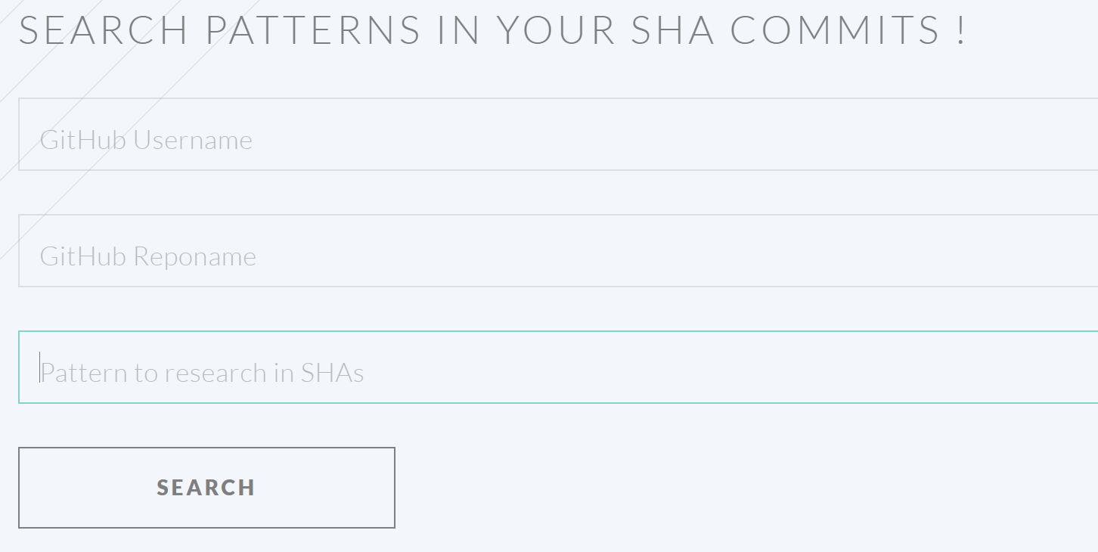Image resolution: width=1098 pixels, height=552 pixels.
Task: Submit the form with the Search button
Action: pos(206,488)
